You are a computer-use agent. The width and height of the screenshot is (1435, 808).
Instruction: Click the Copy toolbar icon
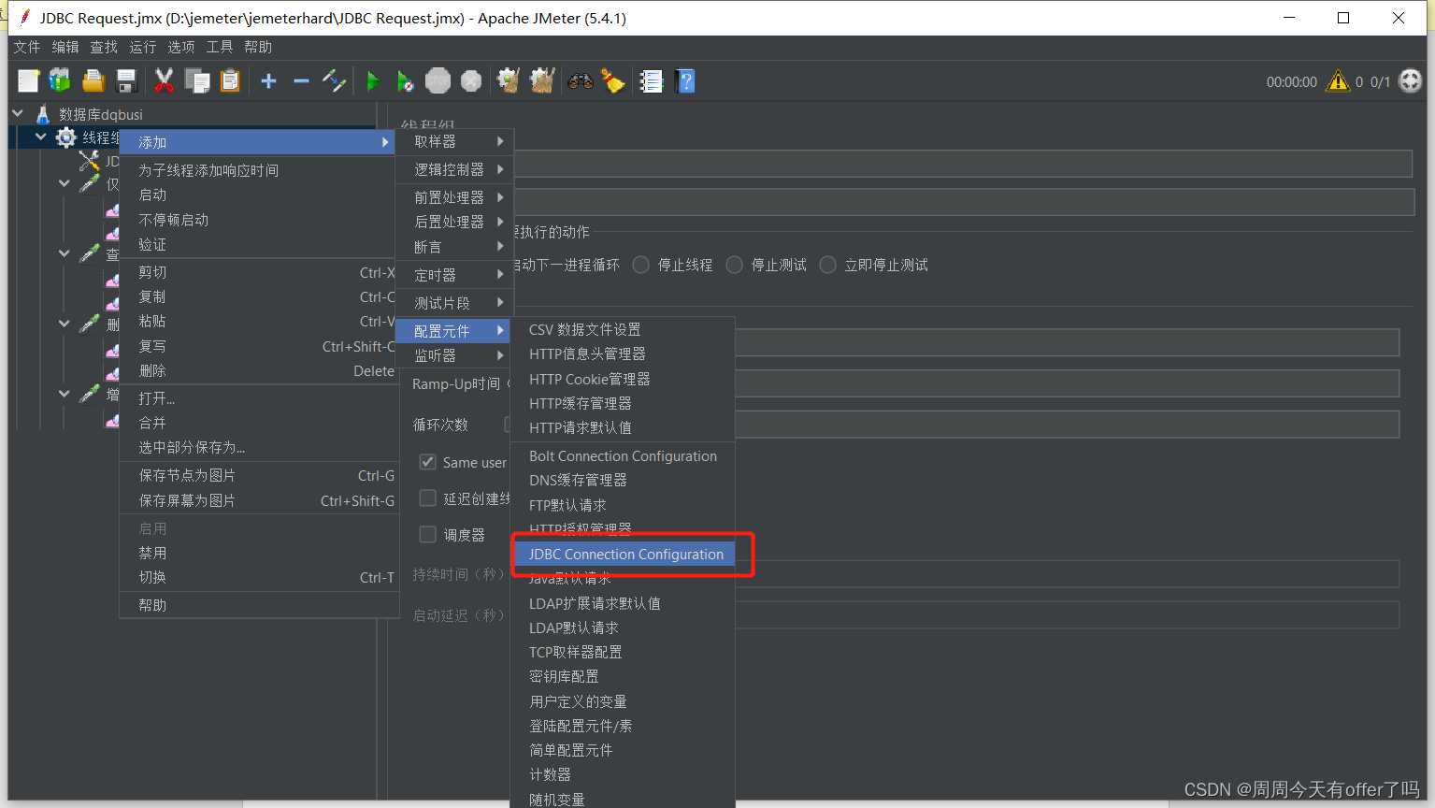click(197, 81)
